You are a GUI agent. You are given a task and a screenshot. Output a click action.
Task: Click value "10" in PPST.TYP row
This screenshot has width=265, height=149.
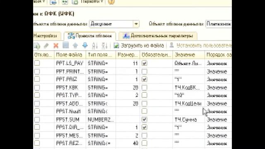tap(189, 95)
